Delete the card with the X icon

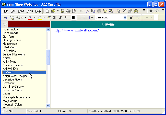click(x=124, y=11)
